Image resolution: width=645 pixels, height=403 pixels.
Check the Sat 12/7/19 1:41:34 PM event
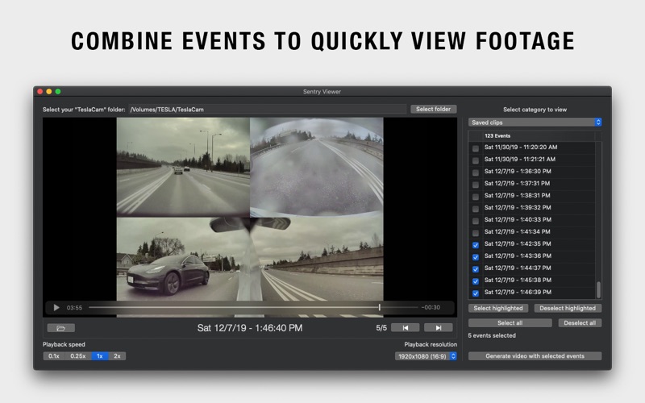point(476,233)
